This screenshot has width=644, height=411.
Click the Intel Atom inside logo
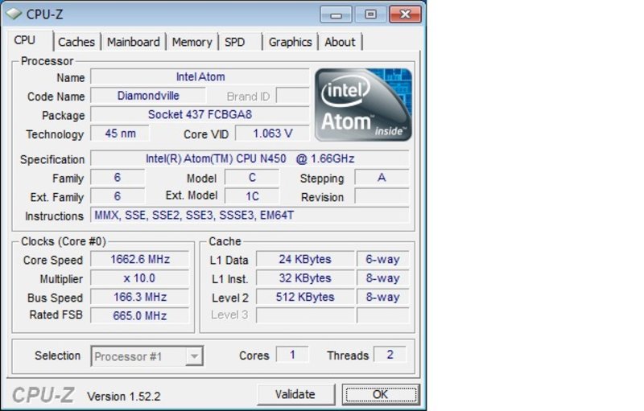tap(363, 105)
